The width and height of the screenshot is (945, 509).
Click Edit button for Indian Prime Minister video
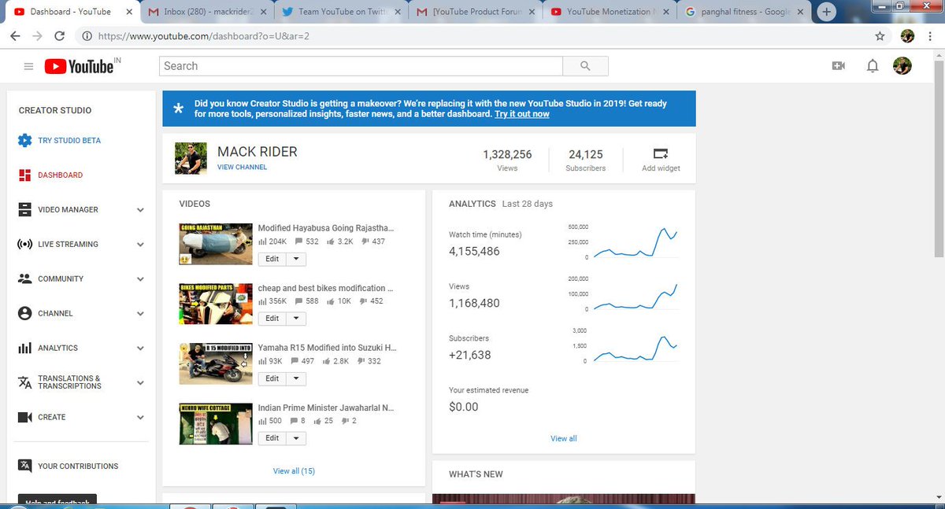coord(272,438)
